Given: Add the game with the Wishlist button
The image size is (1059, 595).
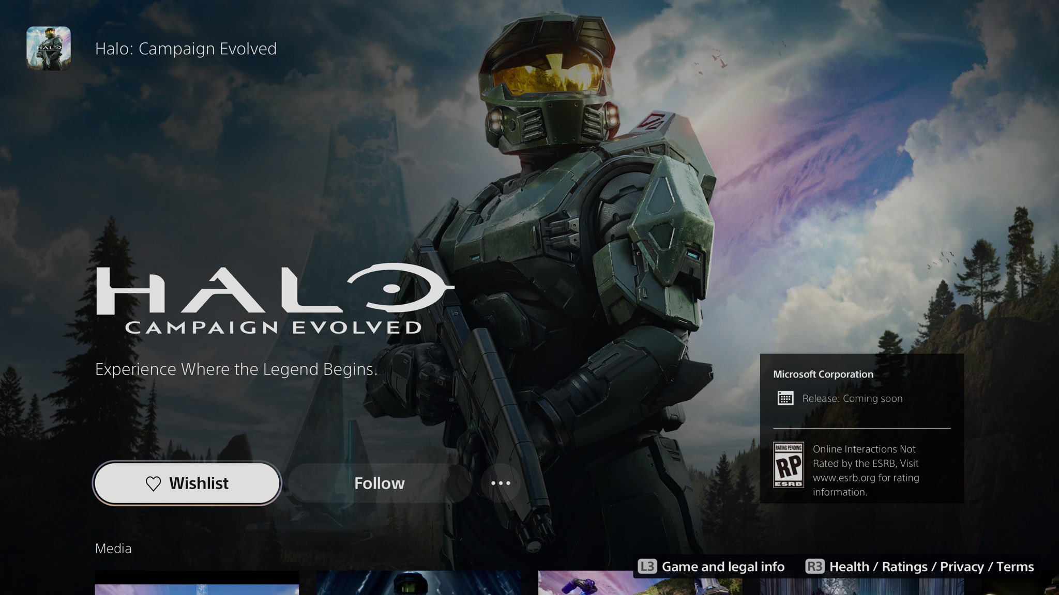Looking at the screenshot, I should [x=187, y=483].
